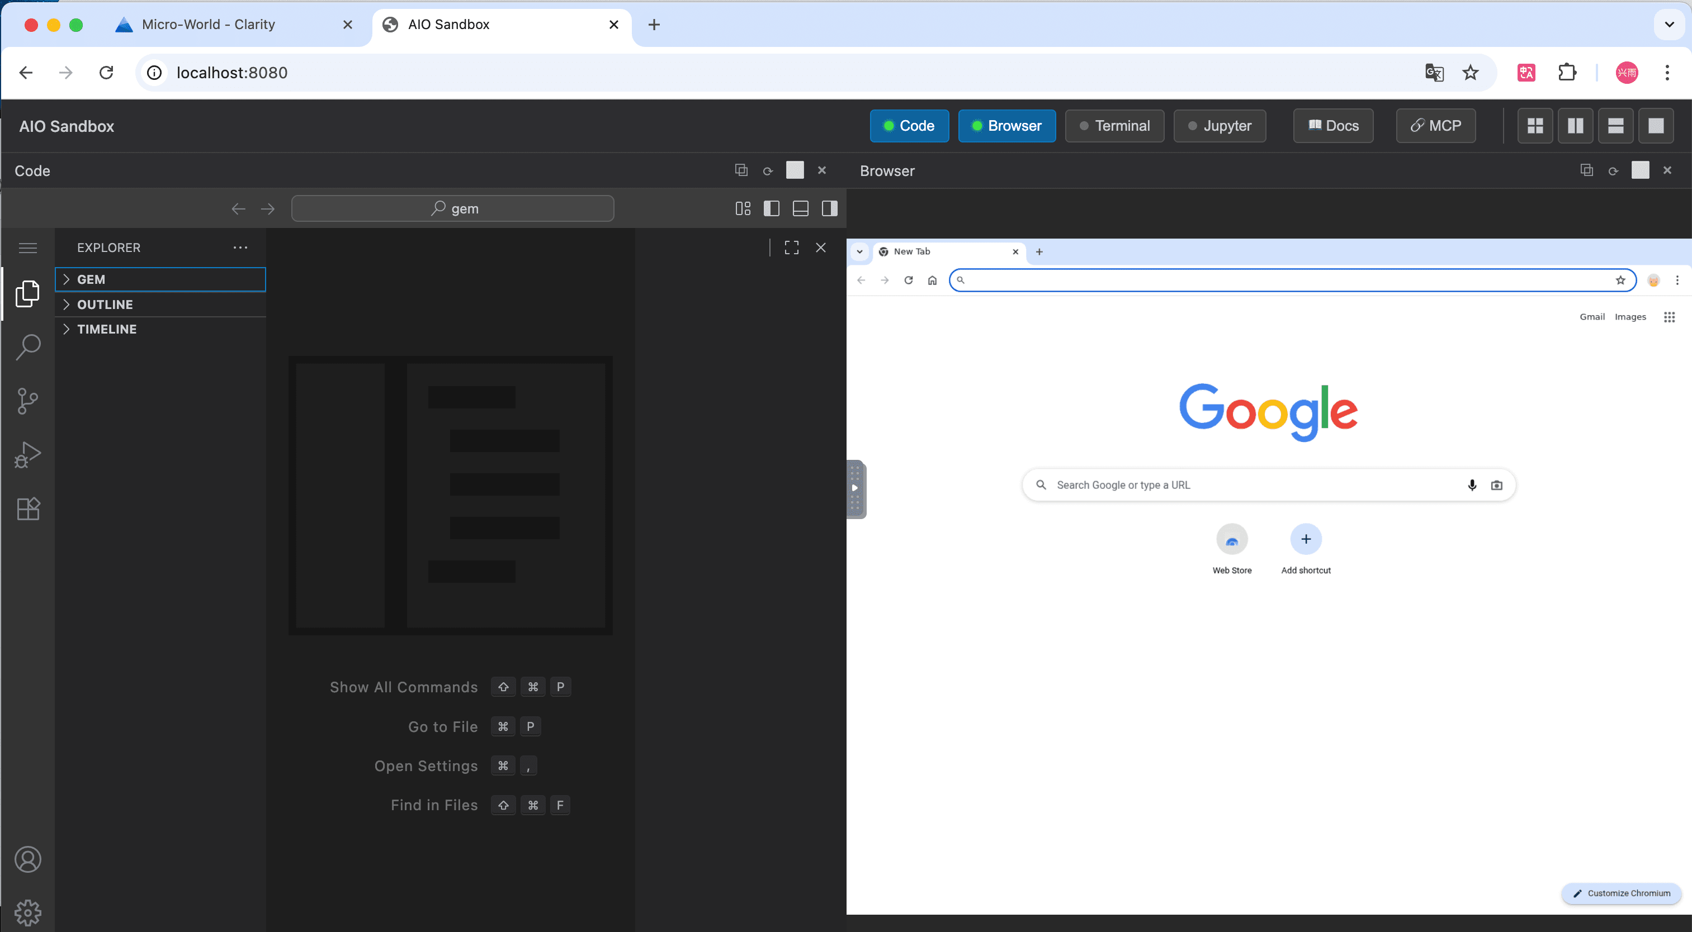Click the voice search microphone icon

(1472, 485)
